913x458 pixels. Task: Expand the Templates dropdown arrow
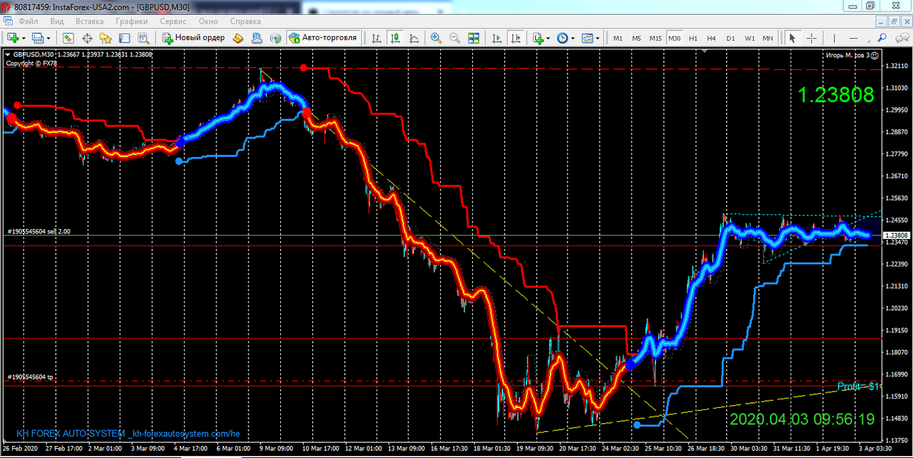click(x=597, y=38)
